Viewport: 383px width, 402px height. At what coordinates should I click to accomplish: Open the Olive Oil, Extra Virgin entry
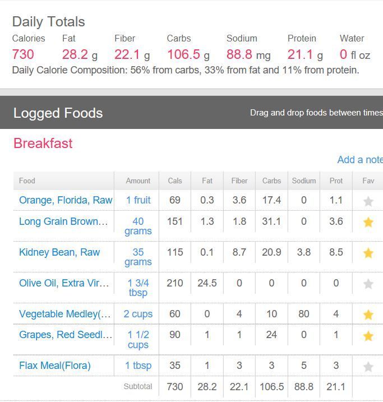tap(64, 283)
